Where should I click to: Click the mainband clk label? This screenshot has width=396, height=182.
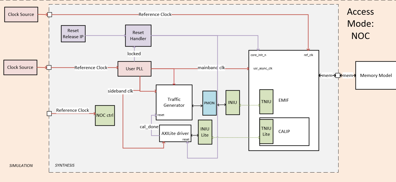211,68
